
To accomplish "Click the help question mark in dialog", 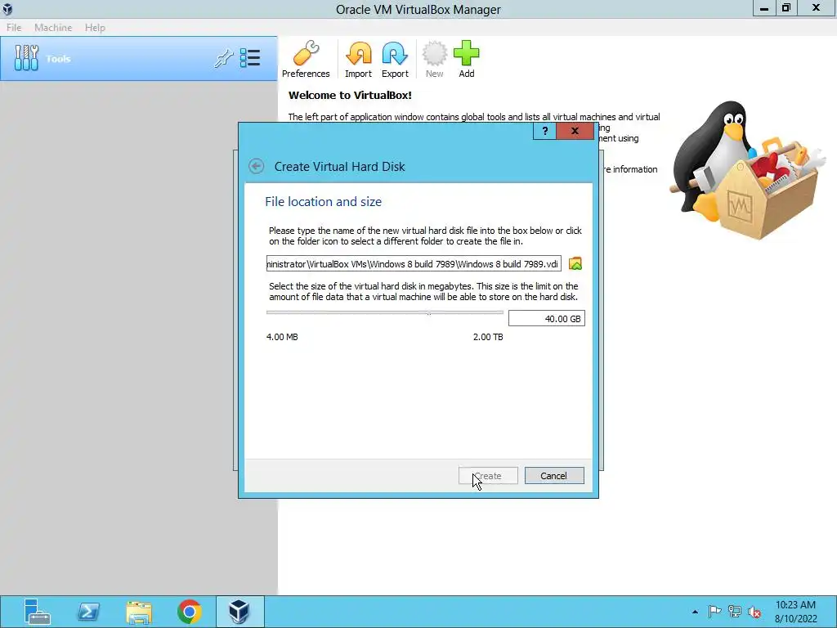I will click(544, 131).
